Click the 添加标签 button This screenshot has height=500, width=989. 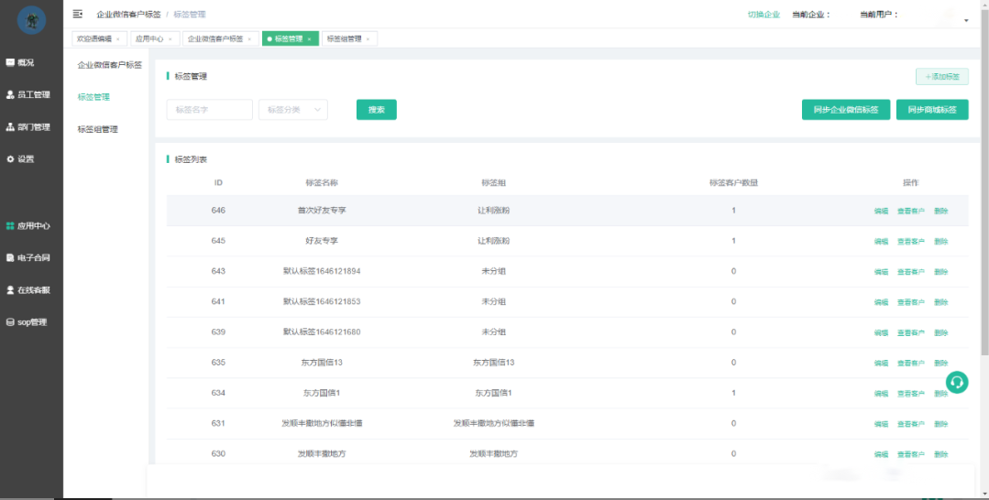(x=941, y=77)
